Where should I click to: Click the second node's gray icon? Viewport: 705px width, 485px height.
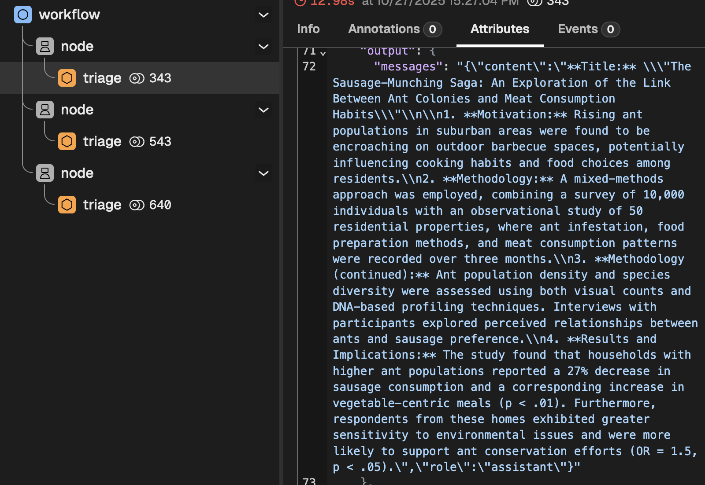[45, 110]
